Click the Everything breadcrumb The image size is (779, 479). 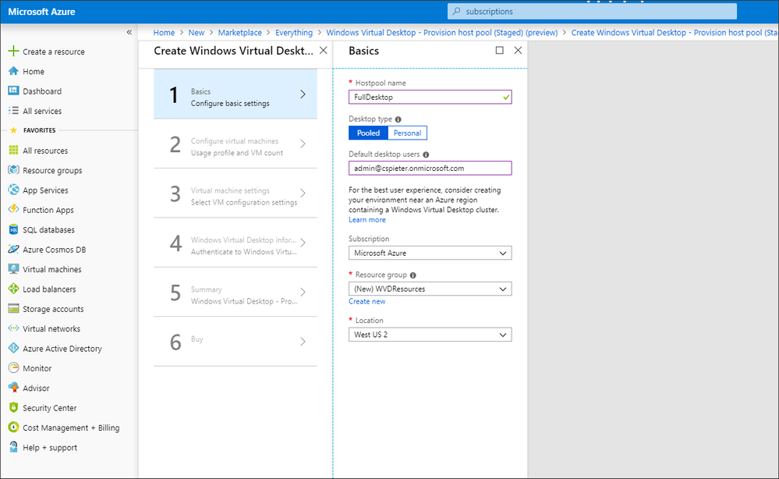[x=294, y=32]
